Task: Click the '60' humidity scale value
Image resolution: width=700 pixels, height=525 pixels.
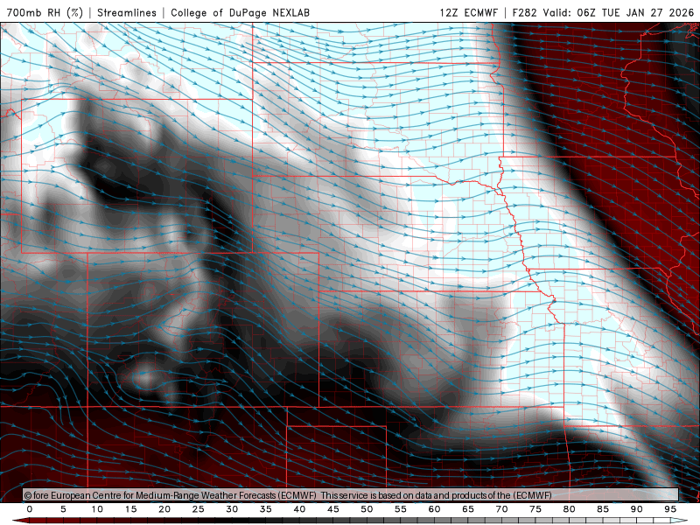Action: [434, 509]
